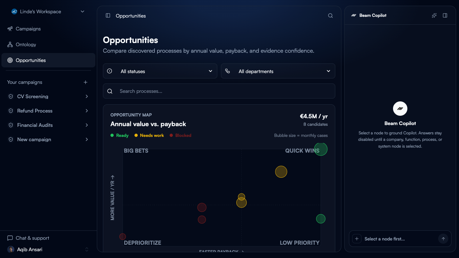Click the telescope Campaigns icon
This screenshot has width=459, height=258.
[x=10, y=29]
